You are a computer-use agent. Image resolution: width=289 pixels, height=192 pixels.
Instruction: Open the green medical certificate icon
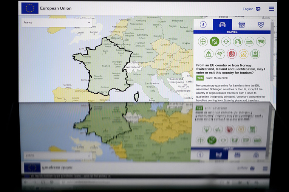pos(255,54)
